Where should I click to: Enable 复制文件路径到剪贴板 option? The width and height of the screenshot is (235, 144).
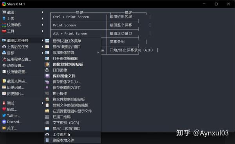coord(72,105)
